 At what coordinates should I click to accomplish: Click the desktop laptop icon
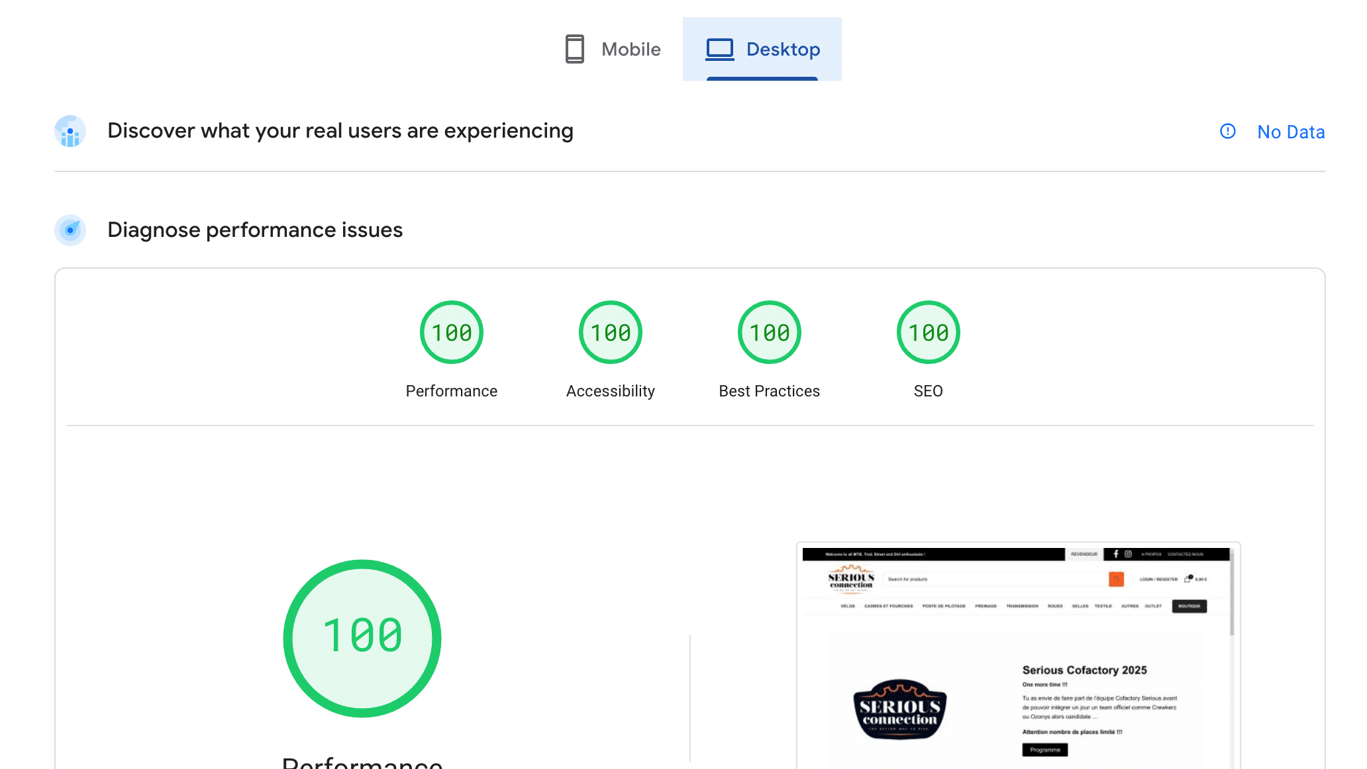[x=720, y=50]
